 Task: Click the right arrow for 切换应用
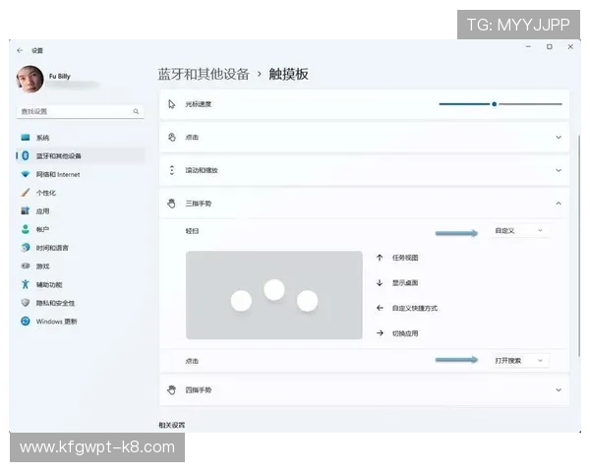(380, 333)
